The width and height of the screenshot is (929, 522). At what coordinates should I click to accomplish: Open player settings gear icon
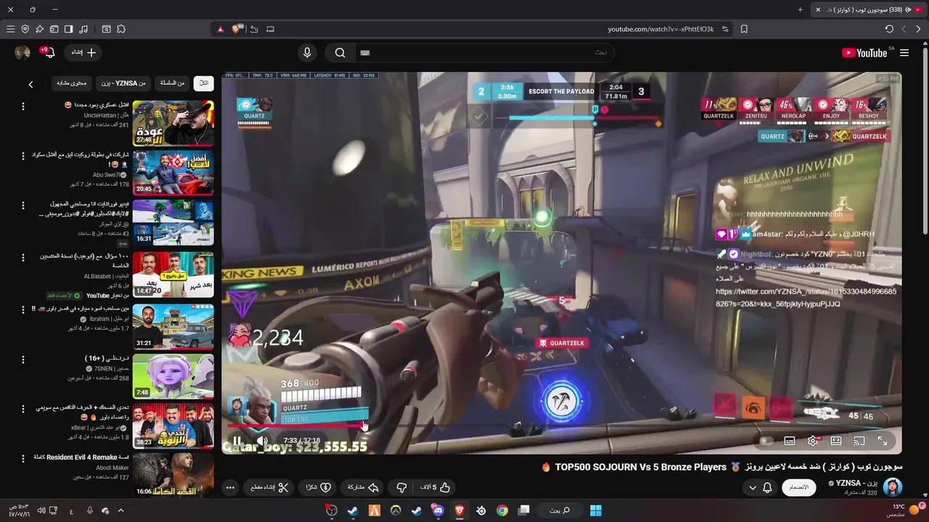click(813, 440)
